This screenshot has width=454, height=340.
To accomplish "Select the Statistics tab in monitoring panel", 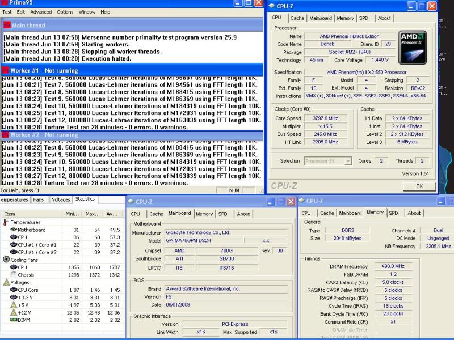I will 85,199.
